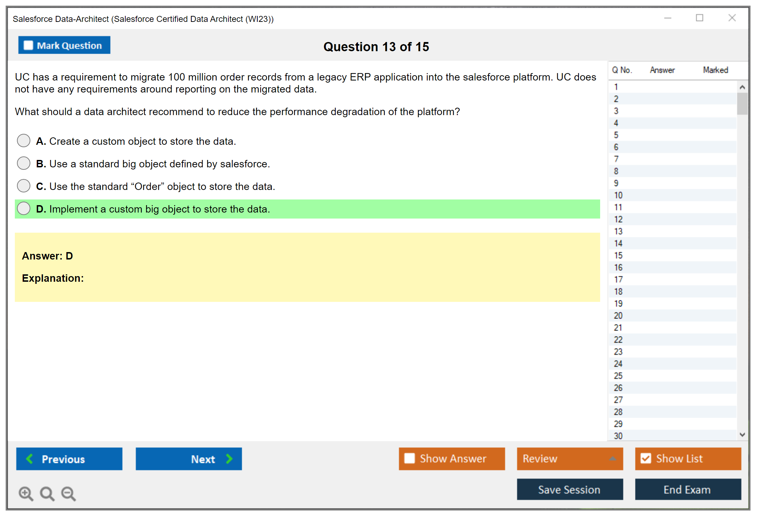Image resolution: width=759 pixels, height=519 pixels.
Task: Select option D, custom big object
Action: click(x=24, y=208)
